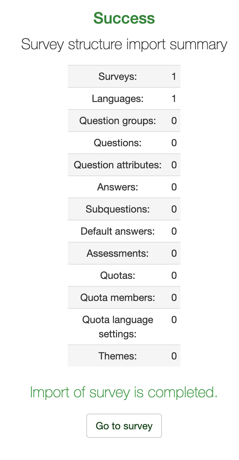The image size is (239, 460).
Task: Select the Answers row label
Action: click(x=118, y=187)
